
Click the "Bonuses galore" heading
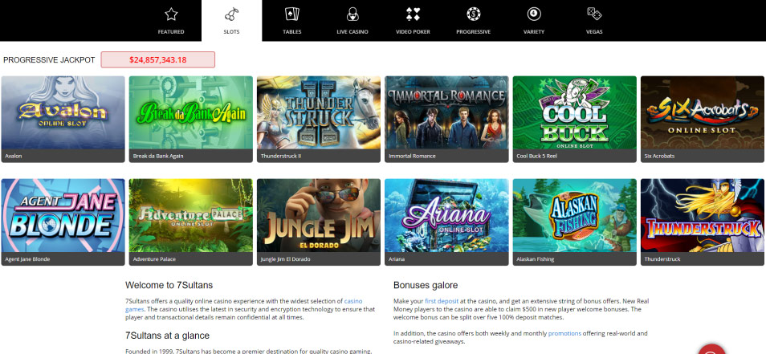[x=426, y=285]
